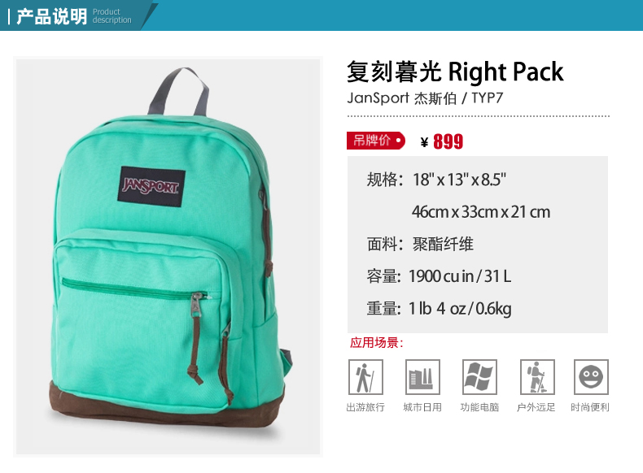Click the 1900 cu in / 31 L capacity
The height and width of the screenshot is (473, 643).
pos(460,276)
